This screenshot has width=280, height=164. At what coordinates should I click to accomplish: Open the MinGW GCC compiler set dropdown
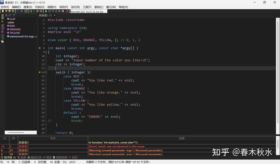point(89,11)
